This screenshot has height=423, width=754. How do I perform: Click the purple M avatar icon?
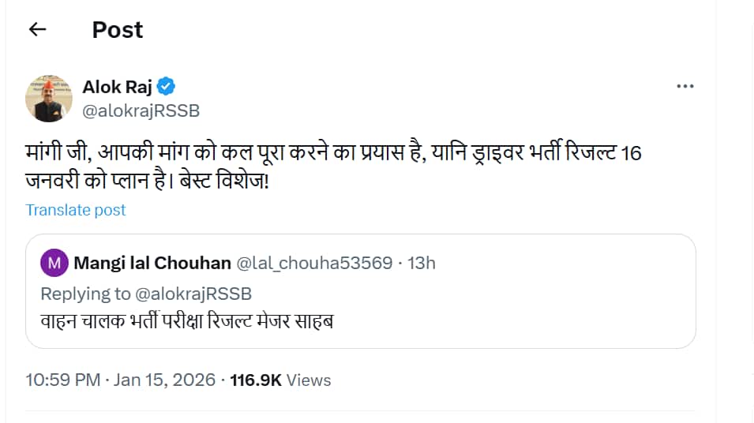pos(54,263)
